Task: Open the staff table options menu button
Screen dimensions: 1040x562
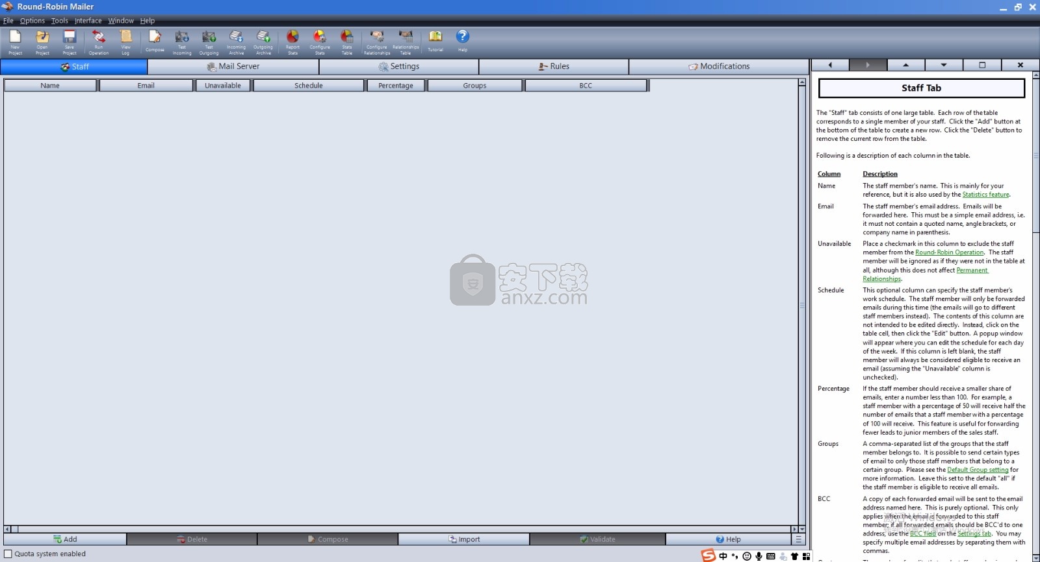Action: point(798,539)
